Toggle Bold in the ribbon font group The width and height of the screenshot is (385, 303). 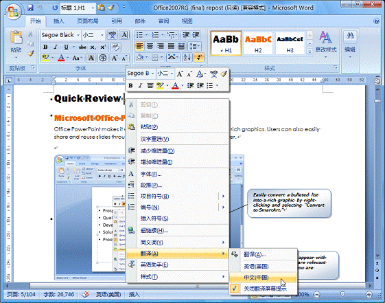pyautogui.click(x=45, y=47)
